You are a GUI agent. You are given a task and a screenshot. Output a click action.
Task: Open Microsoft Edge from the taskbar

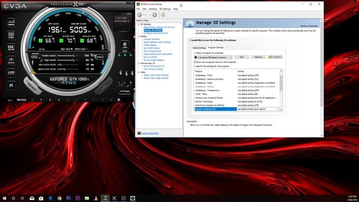tap(50, 198)
